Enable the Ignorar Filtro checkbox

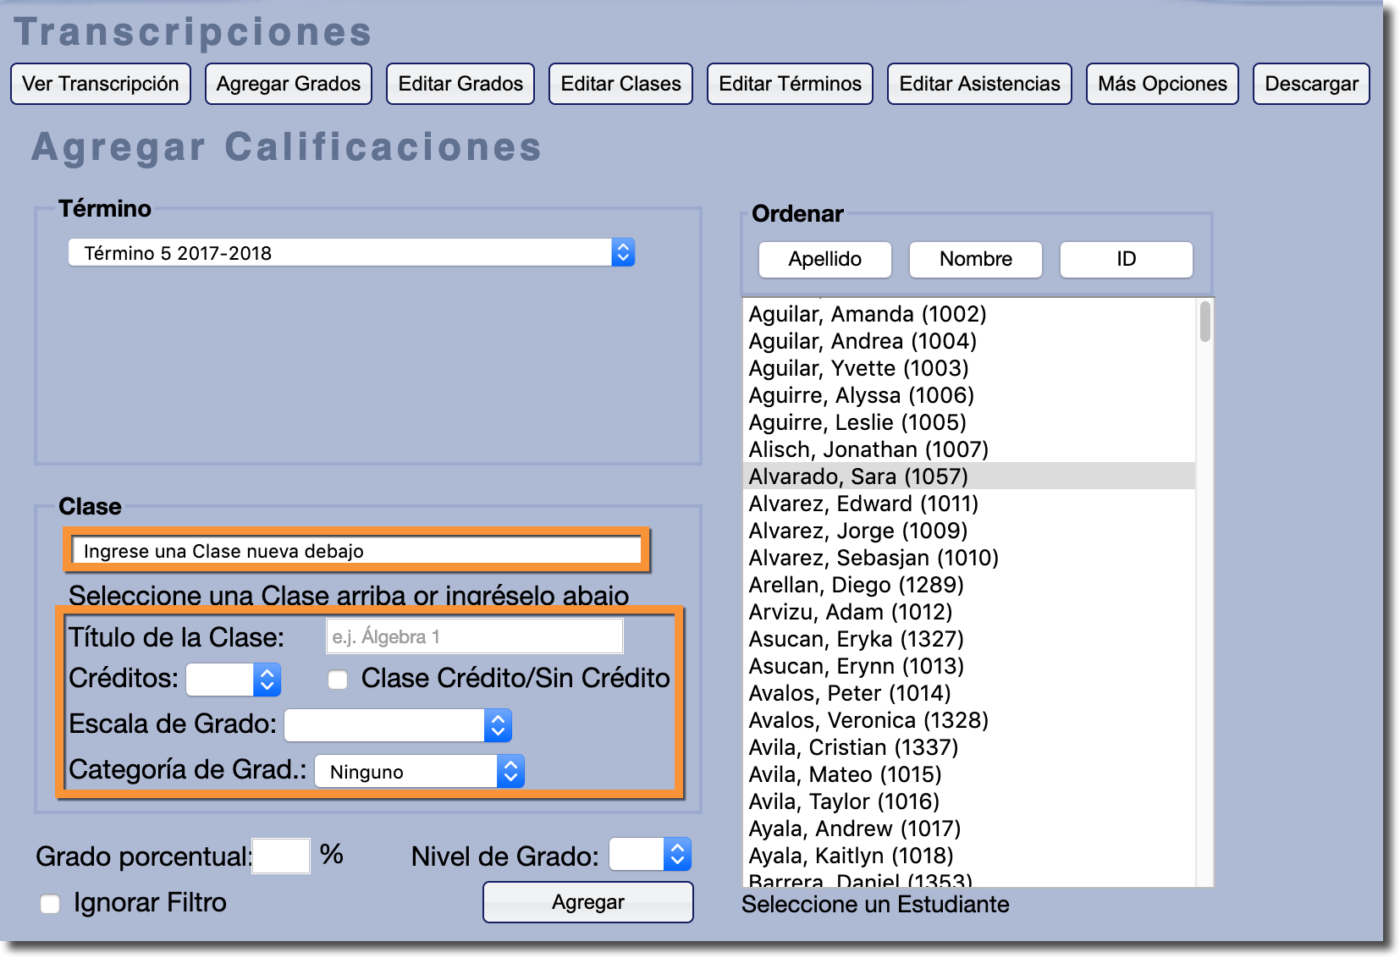[x=51, y=904]
